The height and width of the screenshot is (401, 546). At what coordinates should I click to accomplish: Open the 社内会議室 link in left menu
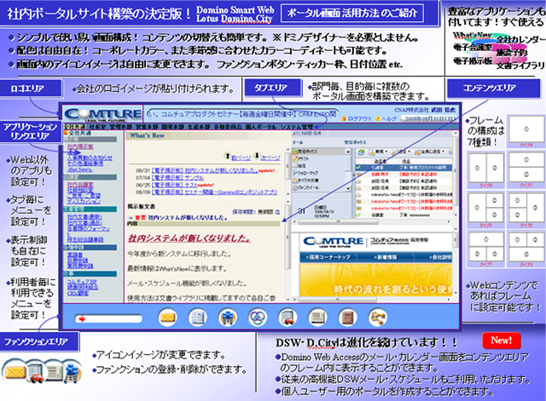80,184
